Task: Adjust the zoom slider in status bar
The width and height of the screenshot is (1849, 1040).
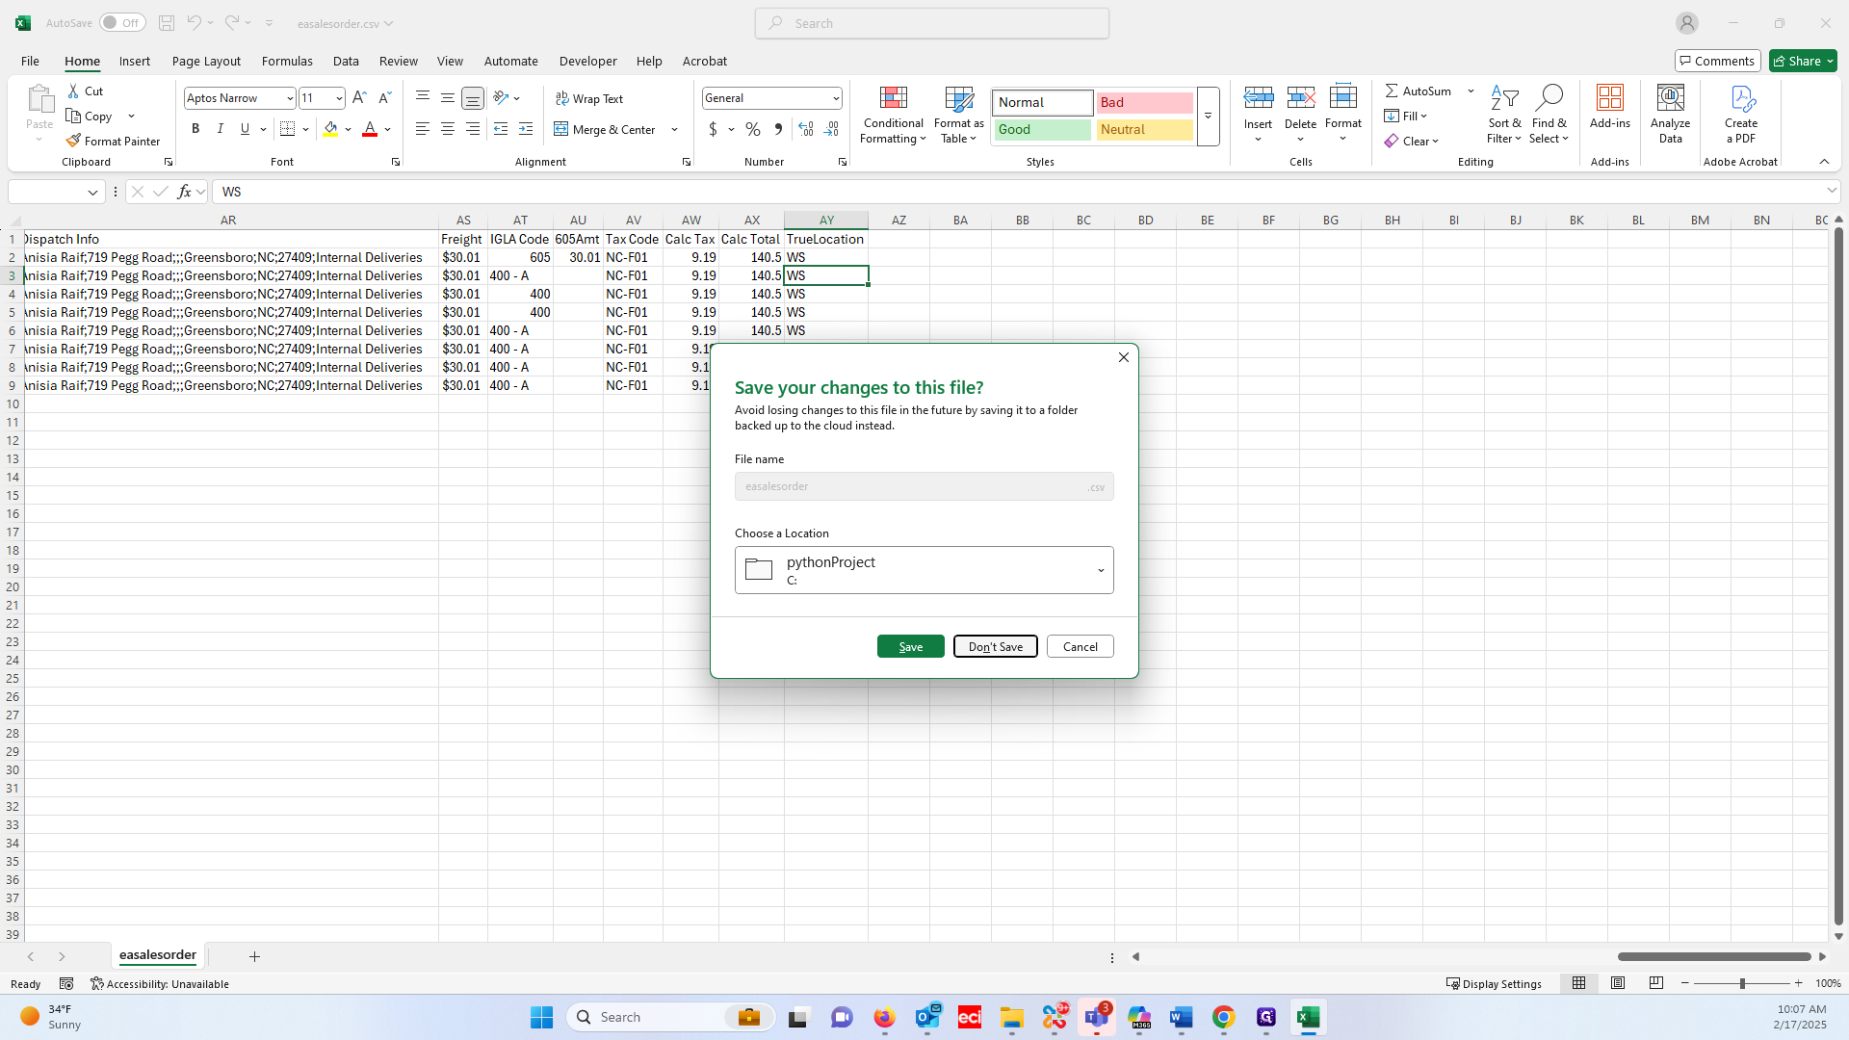Action: point(1741,983)
